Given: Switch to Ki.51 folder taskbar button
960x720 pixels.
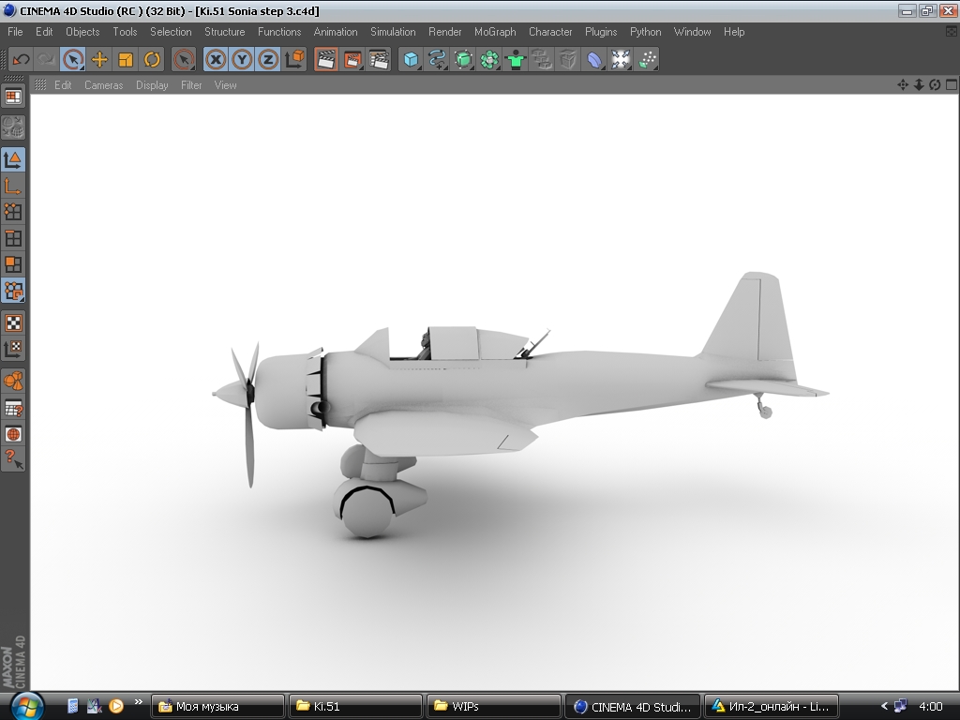Looking at the screenshot, I should (354, 706).
